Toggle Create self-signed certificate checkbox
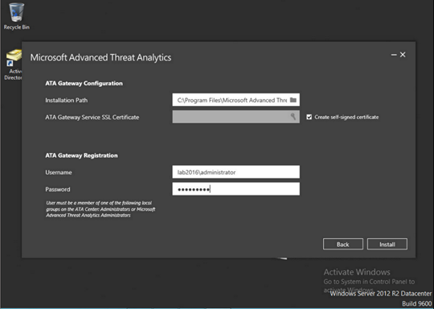434x309 pixels. (x=309, y=117)
